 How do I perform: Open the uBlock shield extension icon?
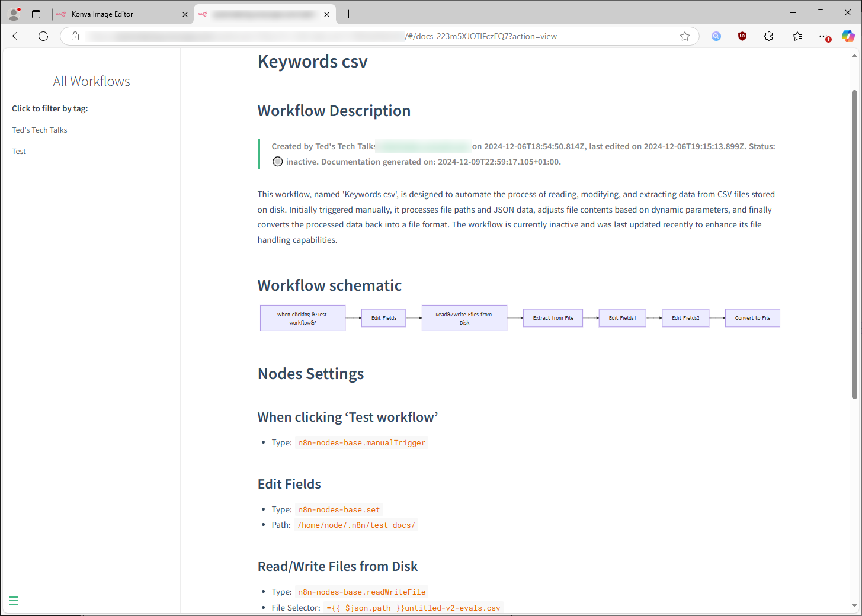coord(742,36)
